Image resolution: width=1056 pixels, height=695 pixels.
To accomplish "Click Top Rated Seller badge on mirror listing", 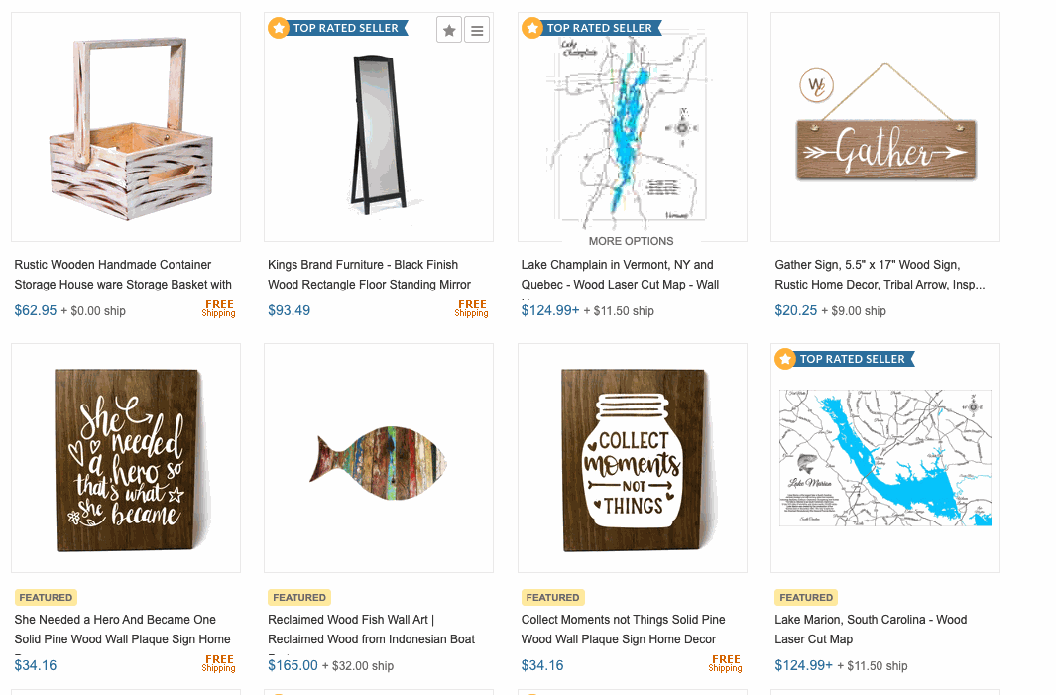I will 338,28.
